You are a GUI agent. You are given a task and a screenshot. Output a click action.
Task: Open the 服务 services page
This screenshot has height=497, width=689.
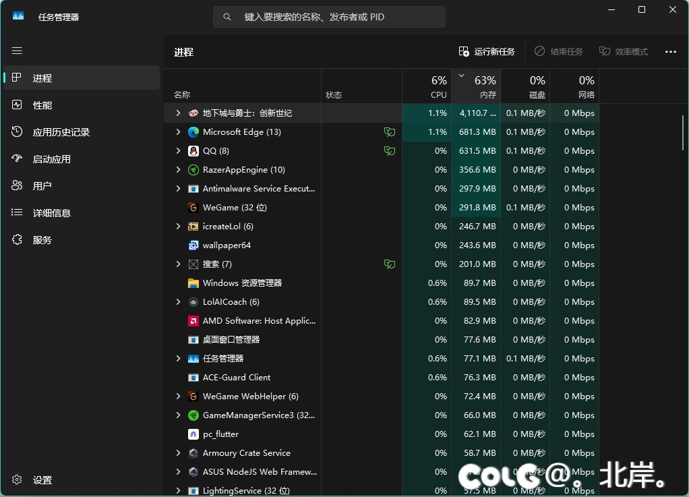tap(42, 240)
